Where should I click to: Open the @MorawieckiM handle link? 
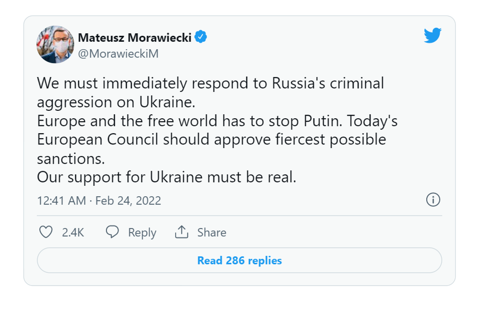pos(118,54)
